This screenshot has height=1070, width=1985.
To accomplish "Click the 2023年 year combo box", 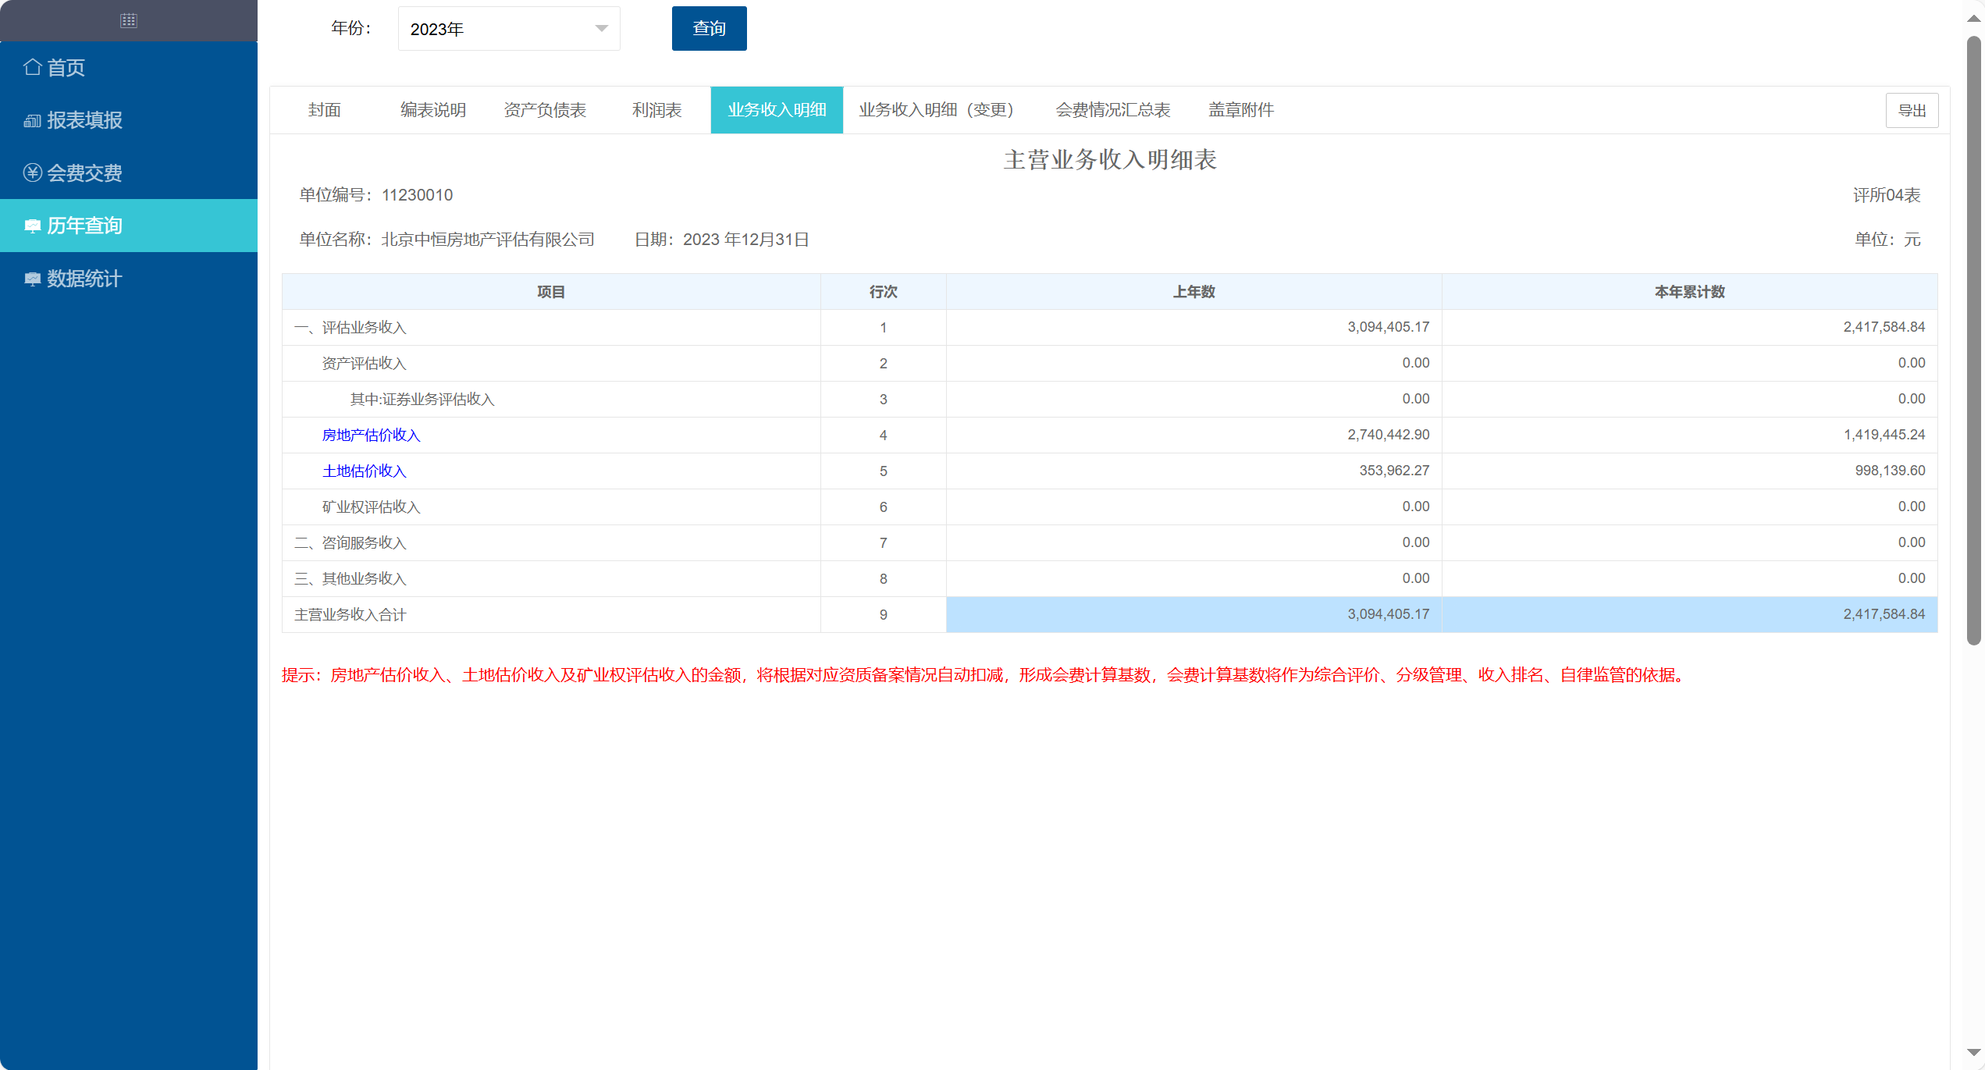I will pos(500,29).
